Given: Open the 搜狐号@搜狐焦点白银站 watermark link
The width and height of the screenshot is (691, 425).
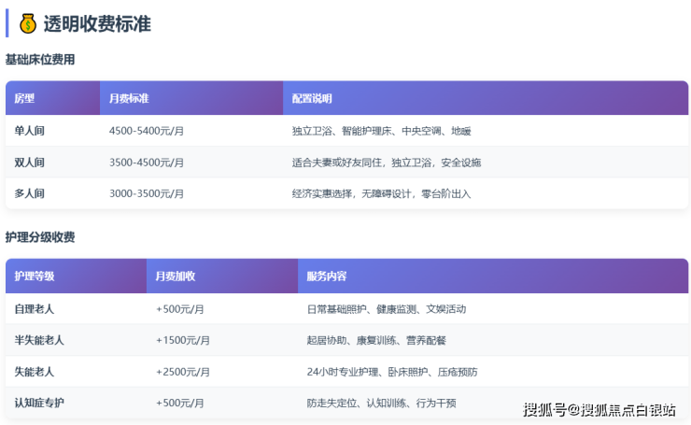Looking at the screenshot, I should [599, 409].
